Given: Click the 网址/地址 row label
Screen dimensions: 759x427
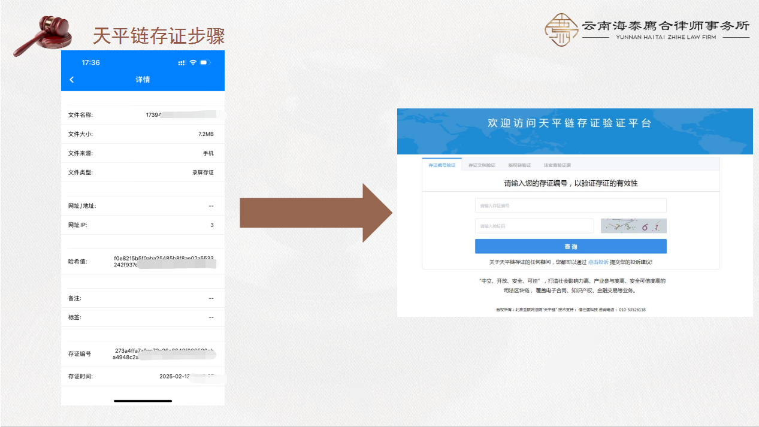Looking at the screenshot, I should [x=82, y=206].
